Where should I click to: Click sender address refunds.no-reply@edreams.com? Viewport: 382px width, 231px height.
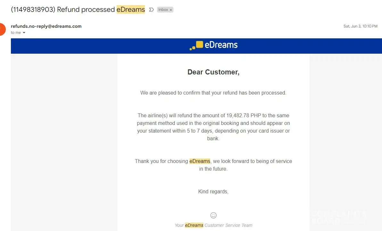46,26
